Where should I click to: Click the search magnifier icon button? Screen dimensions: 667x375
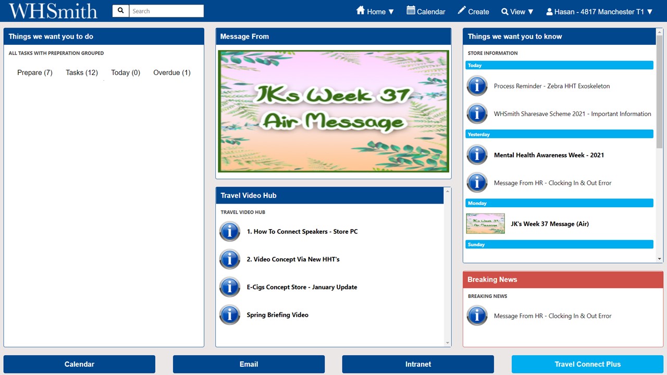click(121, 11)
